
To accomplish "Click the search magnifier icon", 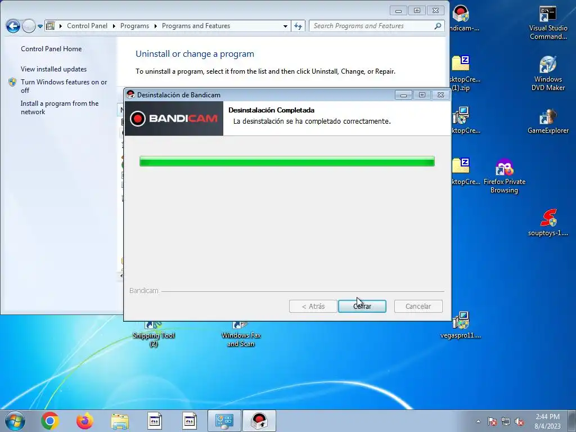I will pyautogui.click(x=438, y=26).
